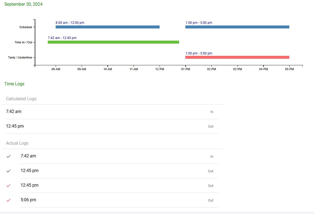Click the green 7:42 am - 12:45 pm bar

point(113,42)
